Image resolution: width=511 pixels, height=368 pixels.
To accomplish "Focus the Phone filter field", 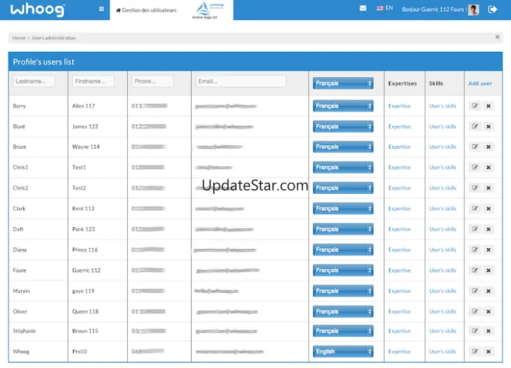I will (x=153, y=81).
